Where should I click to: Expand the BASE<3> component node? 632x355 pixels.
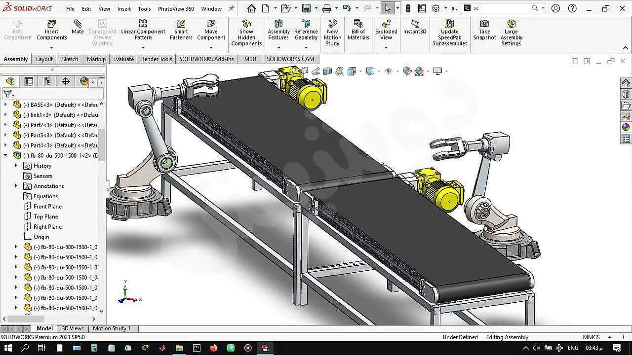tap(5, 105)
